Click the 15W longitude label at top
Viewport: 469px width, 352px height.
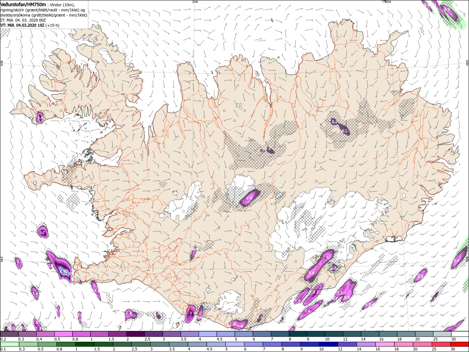388,2
